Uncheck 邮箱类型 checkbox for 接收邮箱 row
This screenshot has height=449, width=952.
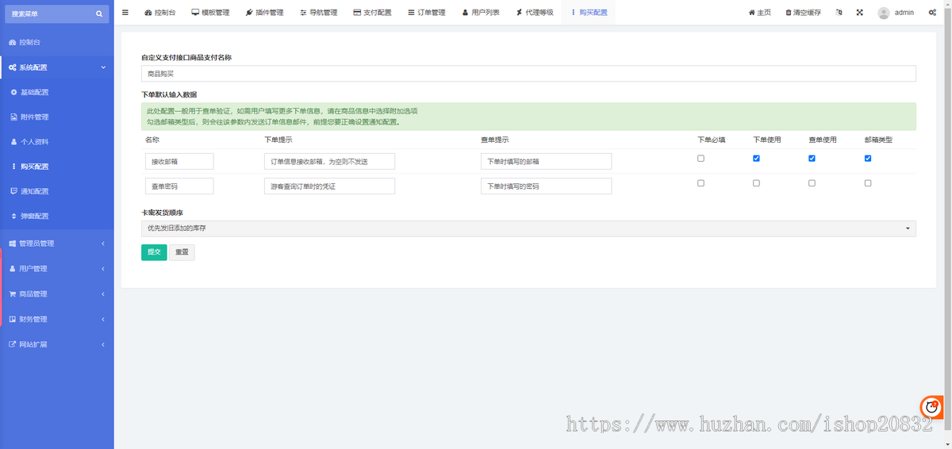[868, 159]
